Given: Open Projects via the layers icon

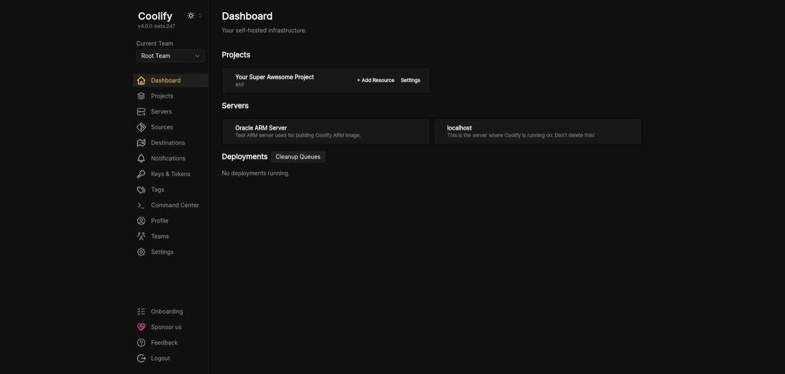Looking at the screenshot, I should [x=141, y=96].
